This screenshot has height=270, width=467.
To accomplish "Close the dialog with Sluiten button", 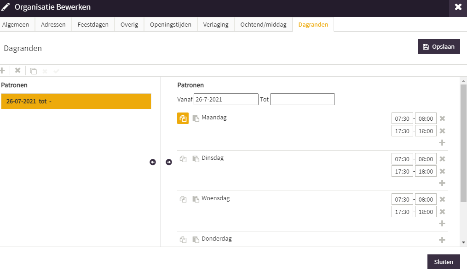I will click(x=444, y=262).
